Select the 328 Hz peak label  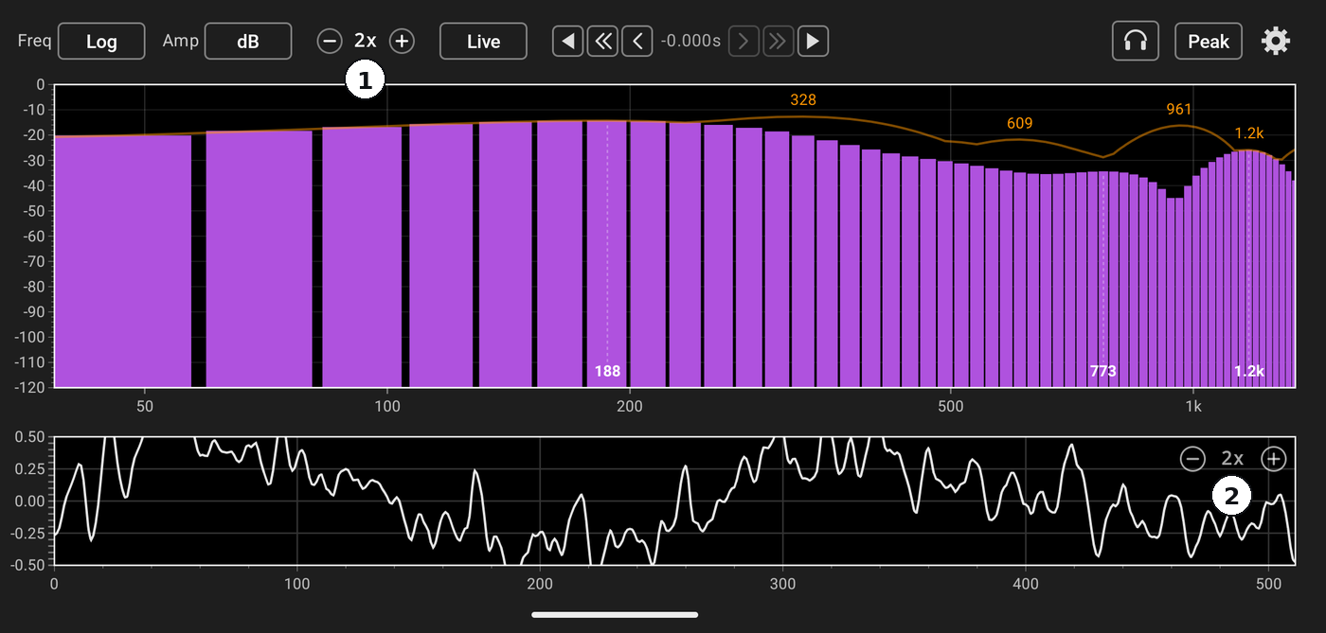pos(803,99)
